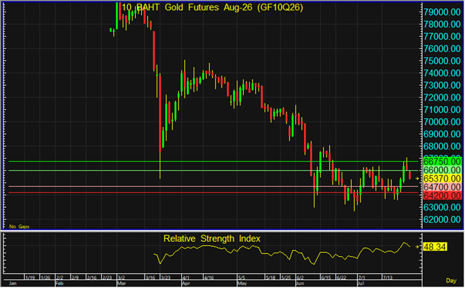Click the 62000.00 price axis label
465x288 pixels.
coord(442,219)
